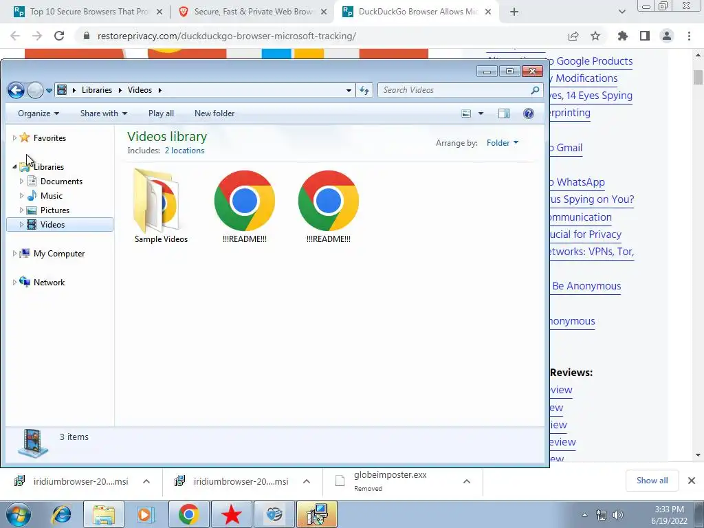
Task: Click the change view icon
Action: click(x=467, y=113)
